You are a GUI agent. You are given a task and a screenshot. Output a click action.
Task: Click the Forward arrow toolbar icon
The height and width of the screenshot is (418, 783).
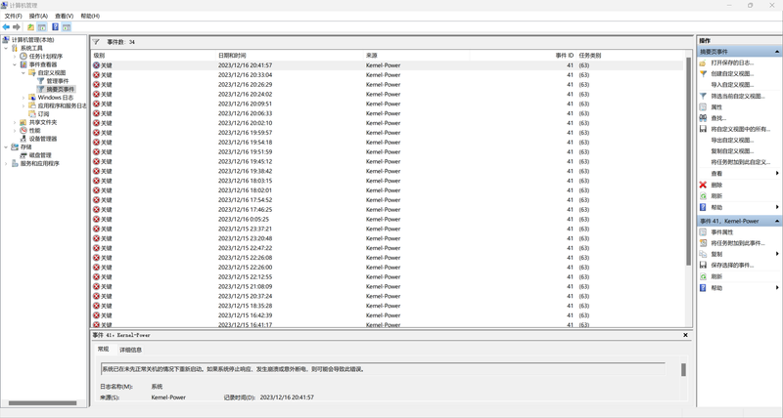point(17,27)
